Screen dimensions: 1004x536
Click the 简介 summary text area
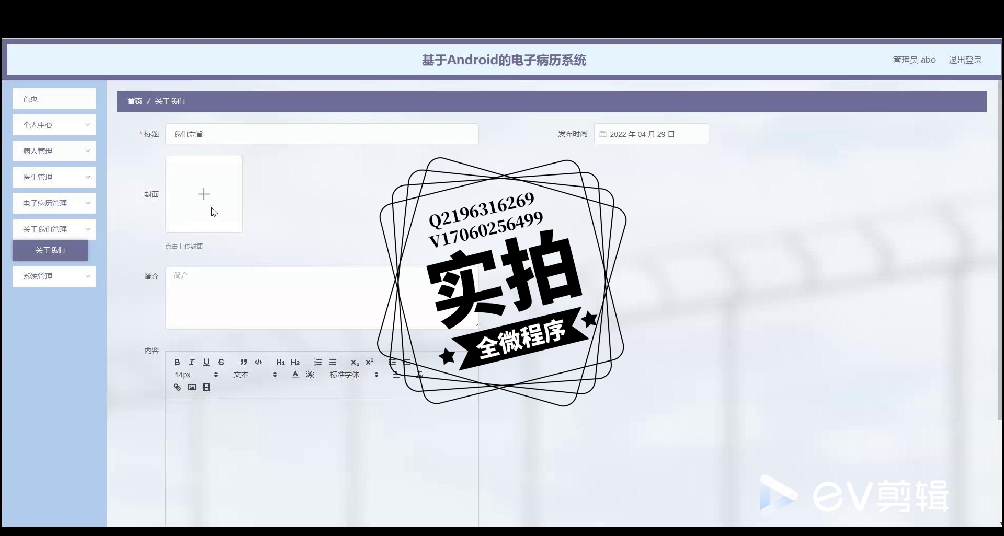(x=322, y=298)
